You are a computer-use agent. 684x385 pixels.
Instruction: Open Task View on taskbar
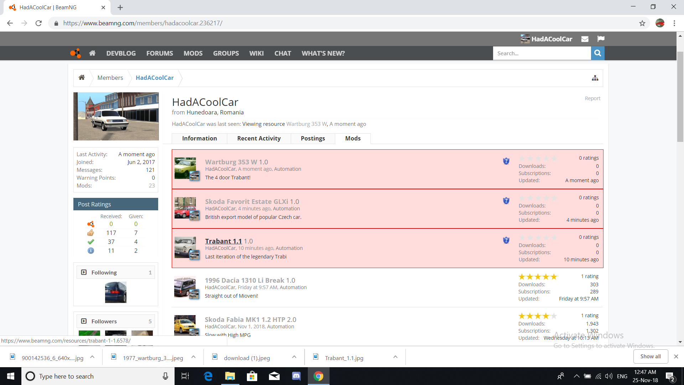(x=185, y=376)
